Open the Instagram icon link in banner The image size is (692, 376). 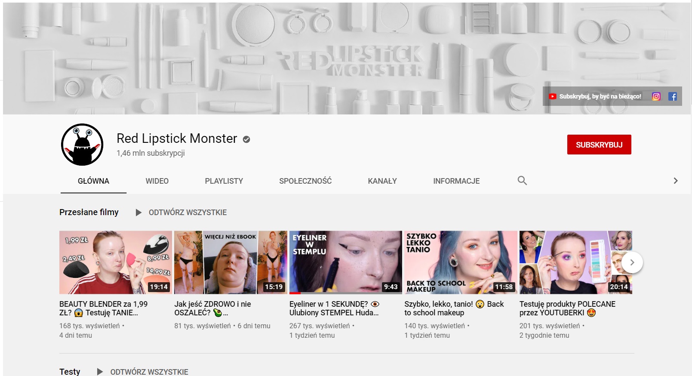click(656, 96)
